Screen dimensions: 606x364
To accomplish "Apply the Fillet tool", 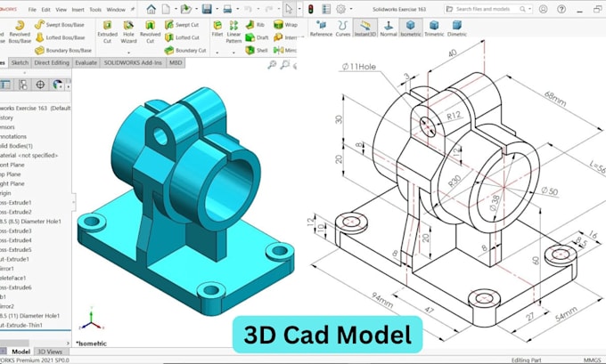I will (217, 29).
